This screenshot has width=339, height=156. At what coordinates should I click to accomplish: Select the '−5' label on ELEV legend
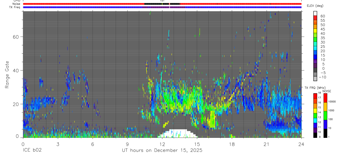[x=323, y=73]
